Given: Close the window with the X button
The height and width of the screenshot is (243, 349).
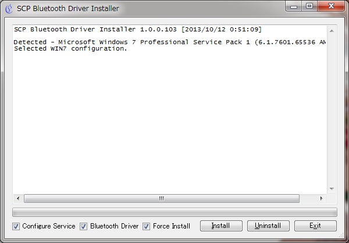Looking at the screenshot, I should coord(331,6).
